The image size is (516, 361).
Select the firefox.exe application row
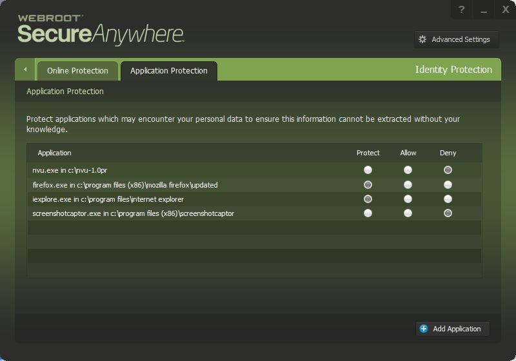click(125, 185)
